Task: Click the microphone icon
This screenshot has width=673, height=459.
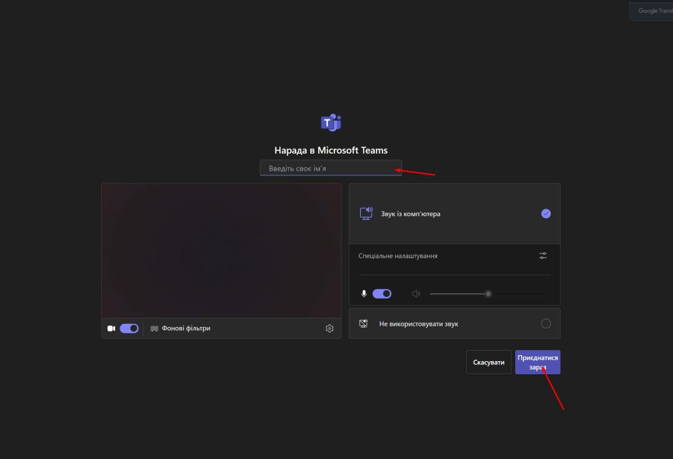Action: click(x=364, y=294)
